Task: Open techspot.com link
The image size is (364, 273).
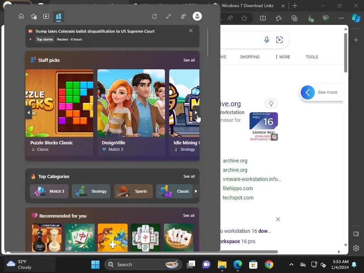Action: point(238,198)
